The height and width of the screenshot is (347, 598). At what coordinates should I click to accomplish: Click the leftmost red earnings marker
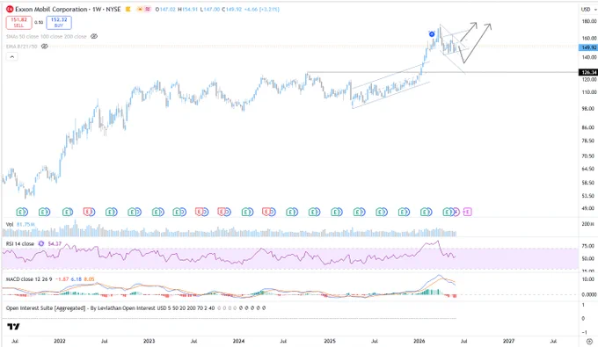pos(88,212)
